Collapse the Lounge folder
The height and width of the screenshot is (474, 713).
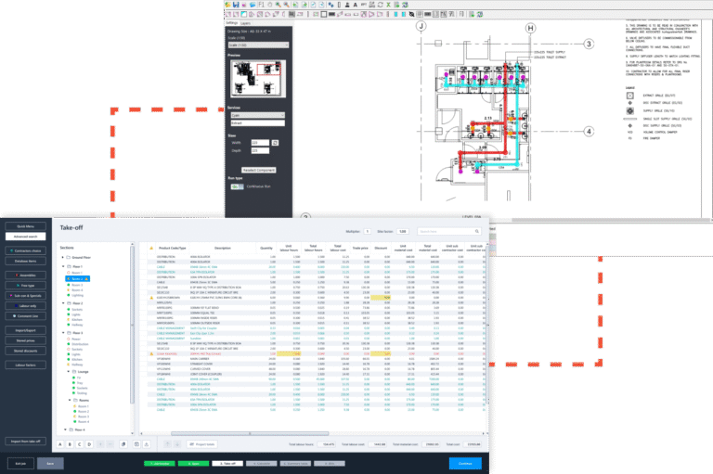click(69, 371)
